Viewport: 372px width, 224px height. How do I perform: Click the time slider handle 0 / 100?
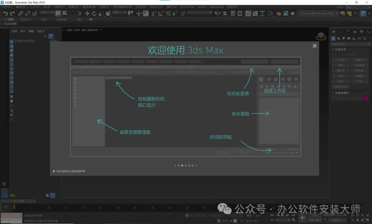19,201
